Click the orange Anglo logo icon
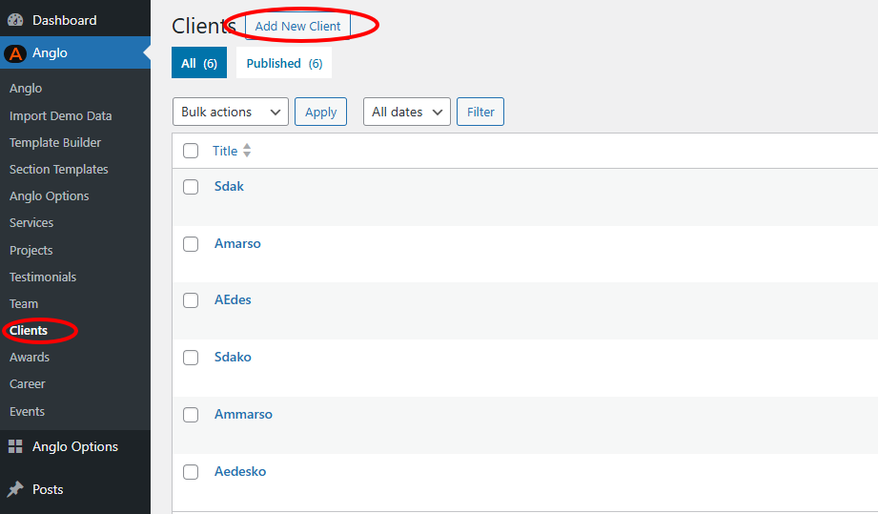Image resolution: width=878 pixels, height=514 pixels. [x=15, y=53]
